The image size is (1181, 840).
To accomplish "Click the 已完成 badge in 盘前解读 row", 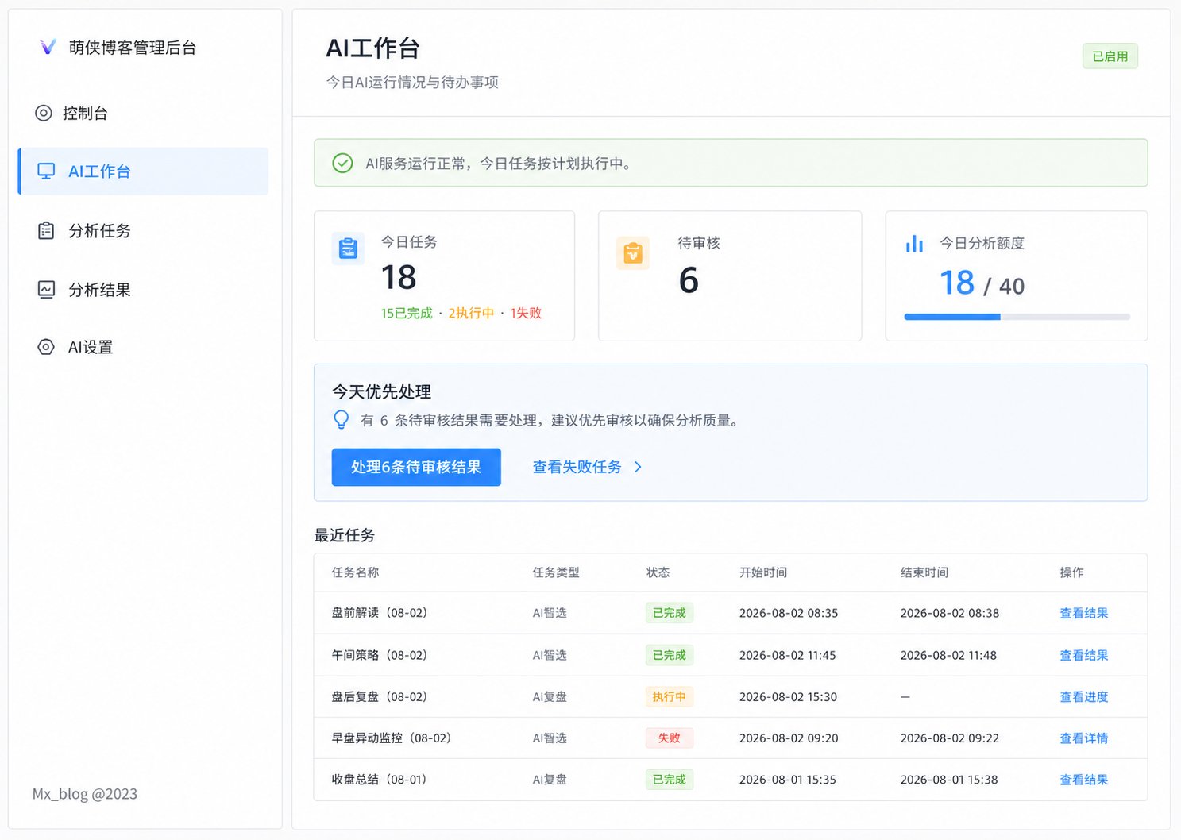I will (x=669, y=613).
